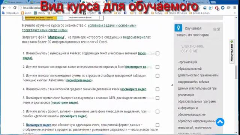The width and height of the screenshot is (240, 135).
Task: Click the blue scroll-to-top arrow button
Action: point(220,122)
